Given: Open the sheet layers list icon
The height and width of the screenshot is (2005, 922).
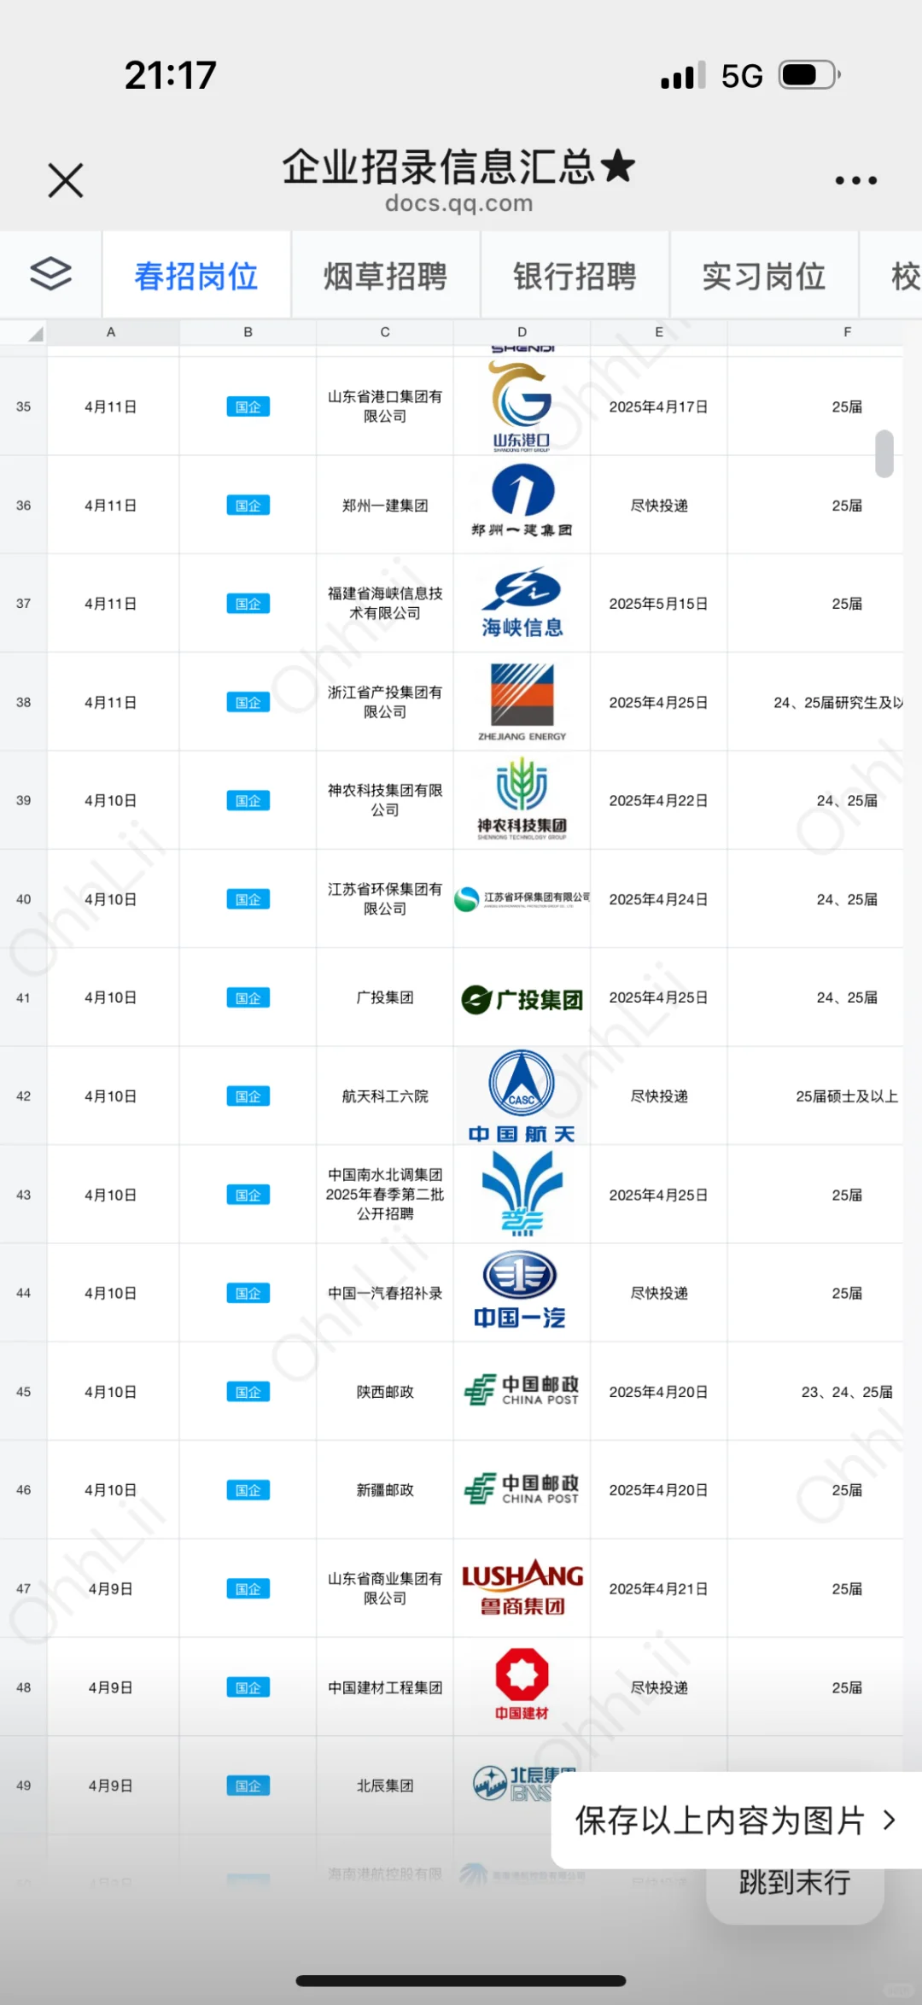Looking at the screenshot, I should coord(51,274).
